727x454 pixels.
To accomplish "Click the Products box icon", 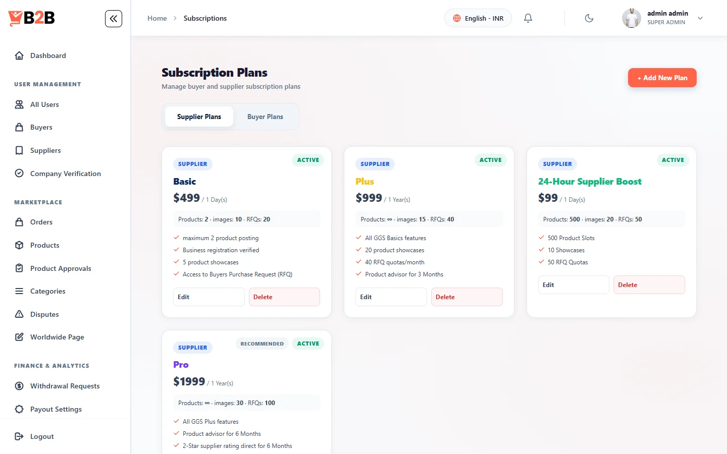I will point(19,245).
